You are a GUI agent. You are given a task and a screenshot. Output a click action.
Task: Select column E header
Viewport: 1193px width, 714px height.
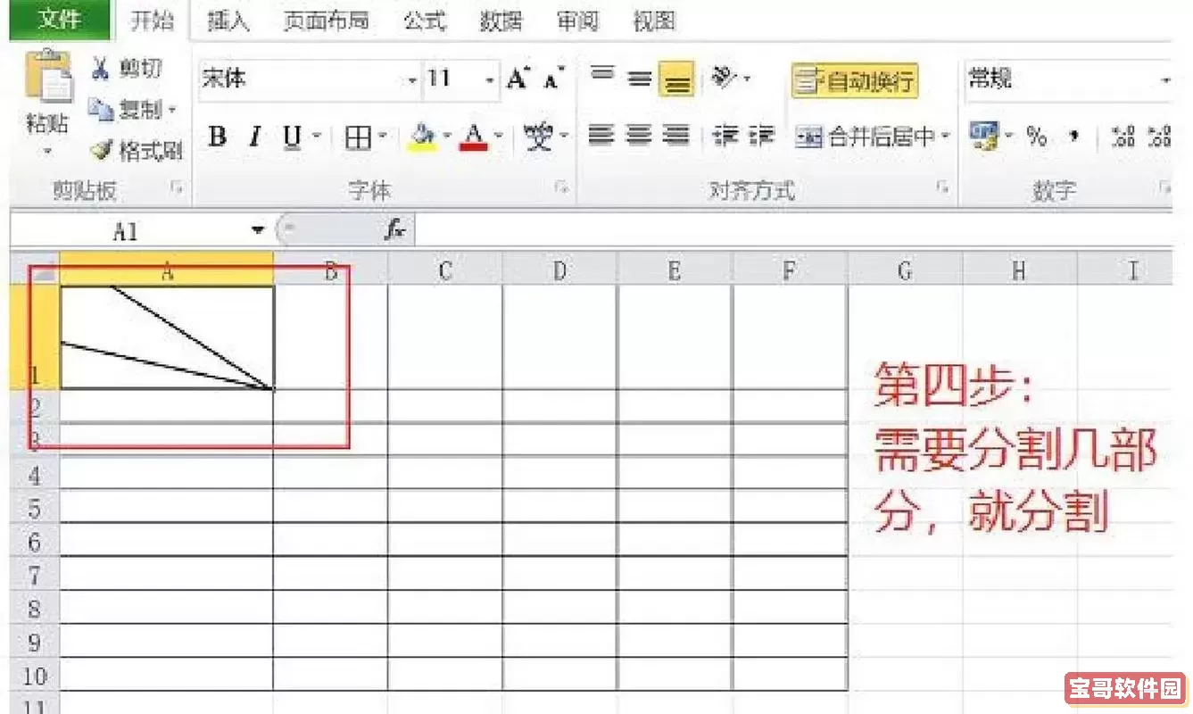click(674, 270)
